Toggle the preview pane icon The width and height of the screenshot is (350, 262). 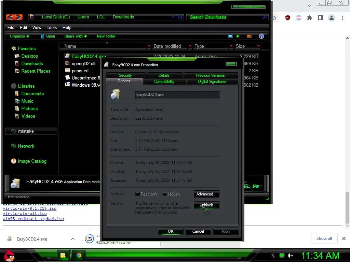click(x=249, y=36)
